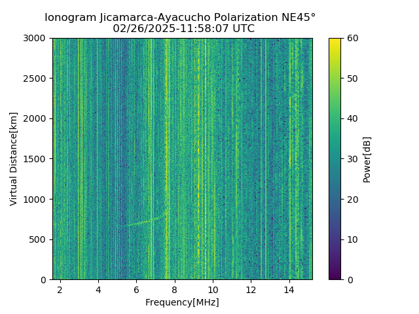The height and width of the screenshot is (314, 419).
Task: Click the Frequency[MHz] x-axis label
Action: [182, 302]
